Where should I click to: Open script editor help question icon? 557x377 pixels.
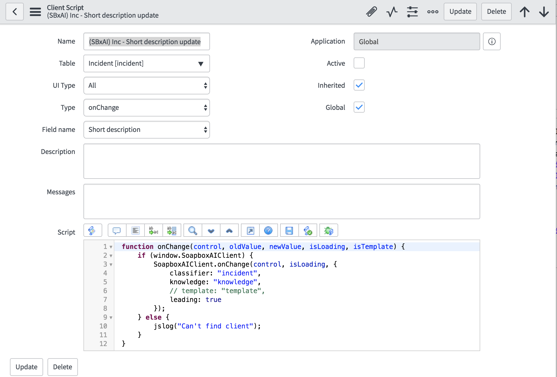[268, 230]
